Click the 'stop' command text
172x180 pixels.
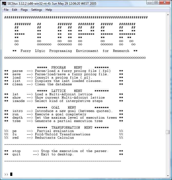coord(16,151)
